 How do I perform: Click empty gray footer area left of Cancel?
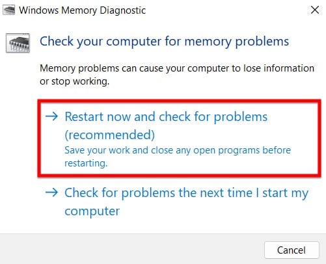point(130,249)
